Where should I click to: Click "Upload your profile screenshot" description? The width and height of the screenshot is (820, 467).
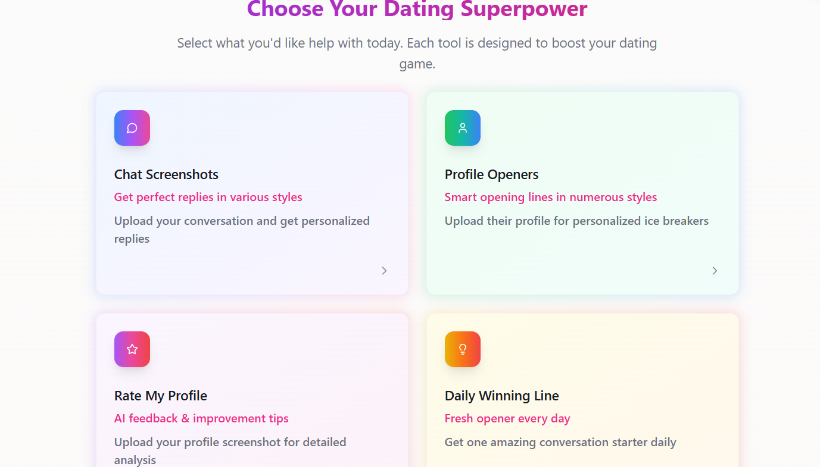click(230, 451)
